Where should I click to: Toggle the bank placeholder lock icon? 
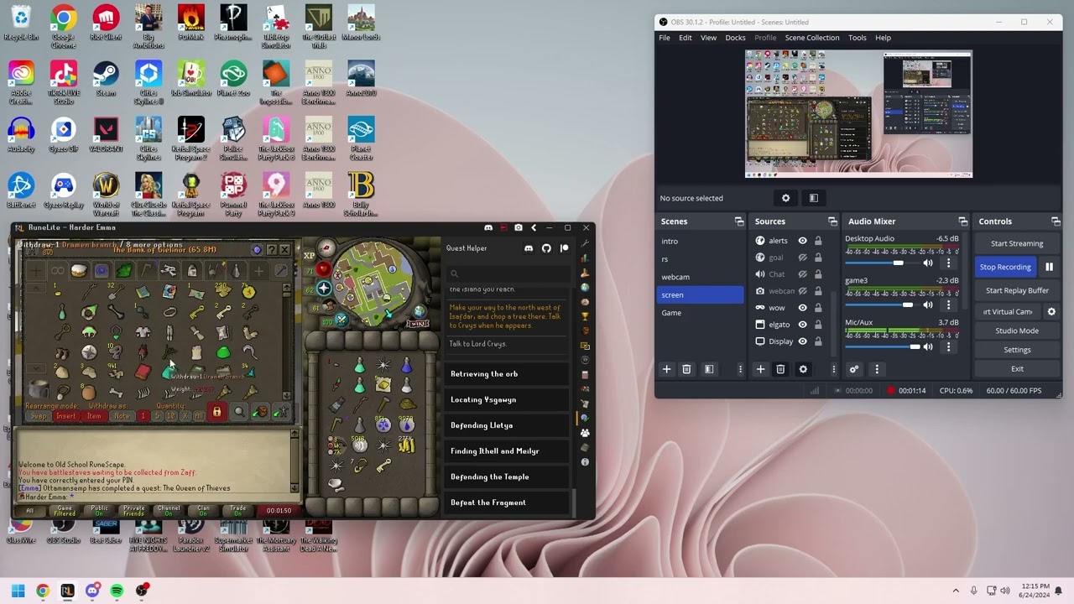coord(216,412)
